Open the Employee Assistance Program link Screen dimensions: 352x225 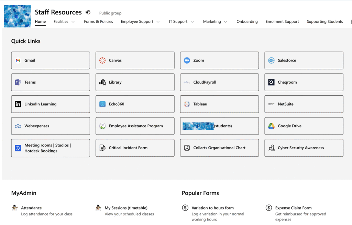(x=135, y=126)
